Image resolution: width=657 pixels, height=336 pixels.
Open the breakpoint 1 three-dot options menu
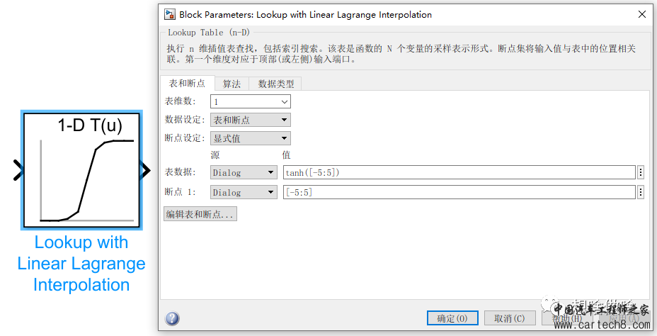(641, 192)
